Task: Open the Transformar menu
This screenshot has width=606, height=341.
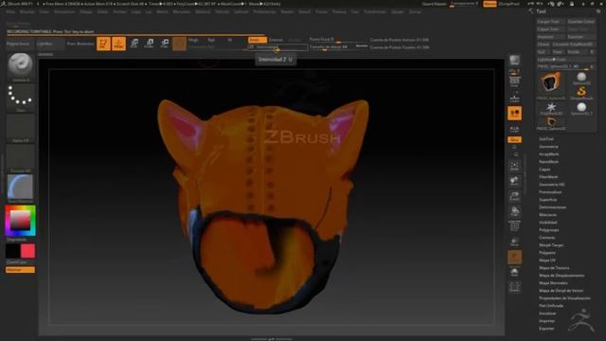Action: [x=375, y=12]
